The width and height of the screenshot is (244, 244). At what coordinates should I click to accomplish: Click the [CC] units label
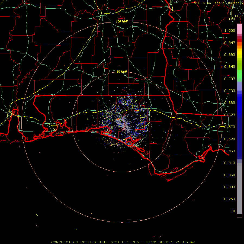tap(232, 19)
